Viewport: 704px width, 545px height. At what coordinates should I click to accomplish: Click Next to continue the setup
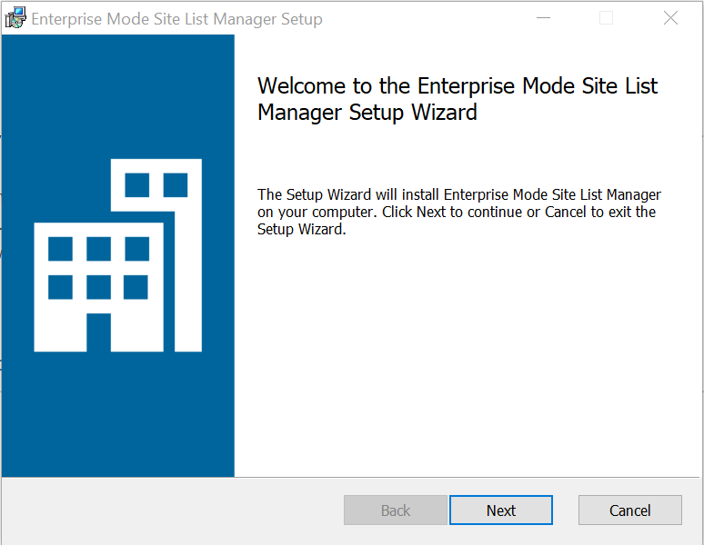500,510
